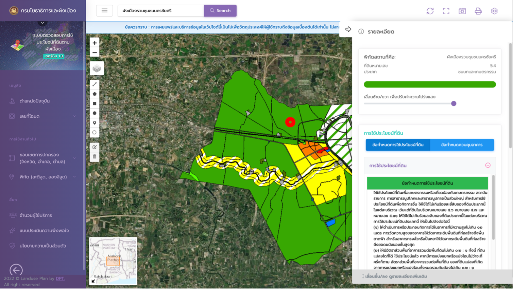Click the transparency slider handle
This screenshot has height=290, width=514.
[453, 103]
